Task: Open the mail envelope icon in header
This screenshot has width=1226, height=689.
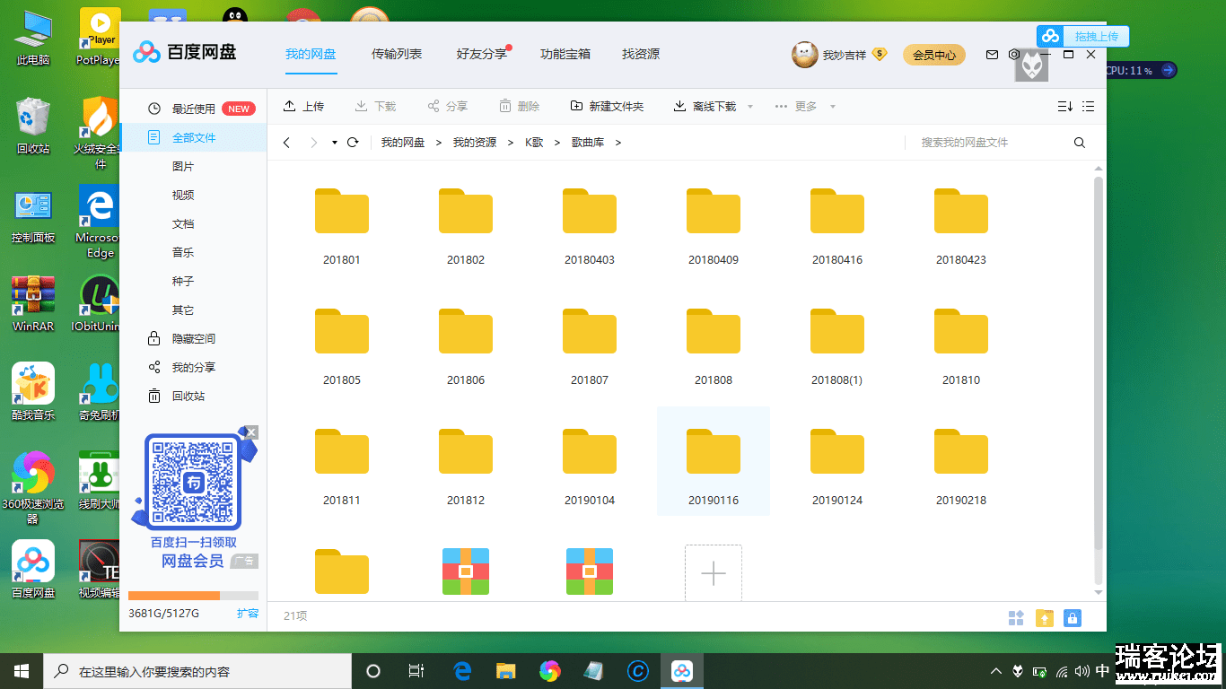Action: [992, 55]
